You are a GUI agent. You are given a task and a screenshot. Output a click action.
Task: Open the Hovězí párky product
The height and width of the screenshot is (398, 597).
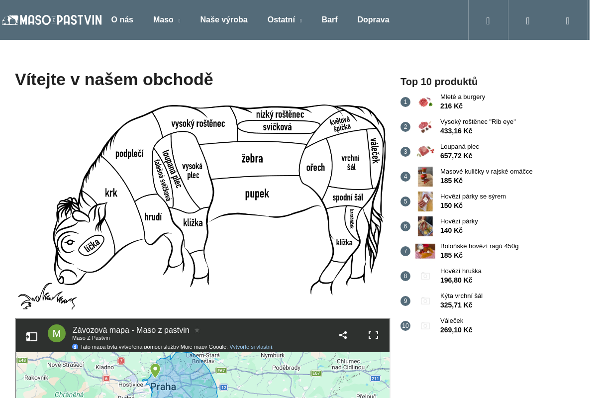(459, 221)
